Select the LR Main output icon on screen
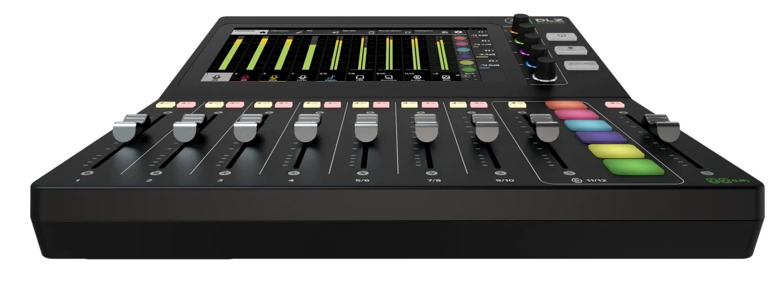 [x=446, y=77]
